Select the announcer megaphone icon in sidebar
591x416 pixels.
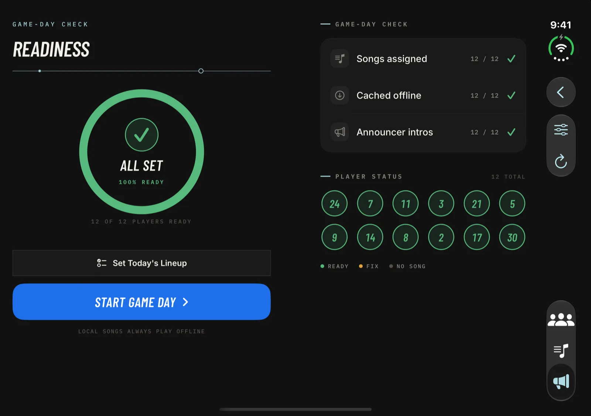point(561,381)
